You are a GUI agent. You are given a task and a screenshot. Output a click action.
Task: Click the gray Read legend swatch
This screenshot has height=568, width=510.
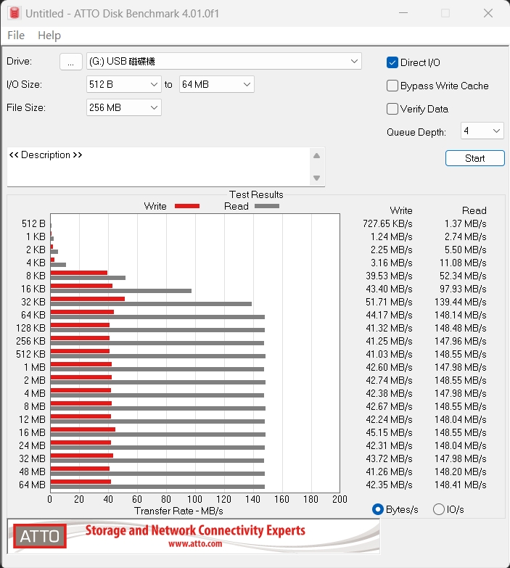pyautogui.click(x=266, y=206)
